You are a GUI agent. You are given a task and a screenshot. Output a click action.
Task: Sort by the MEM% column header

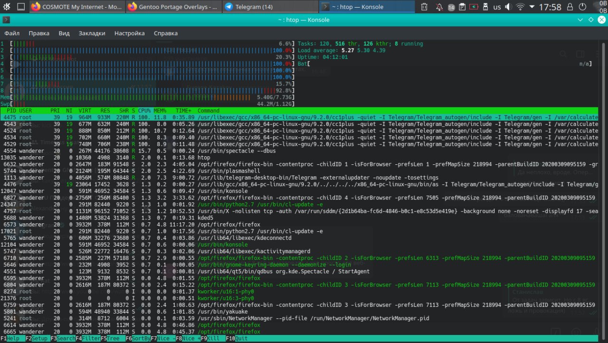160,111
